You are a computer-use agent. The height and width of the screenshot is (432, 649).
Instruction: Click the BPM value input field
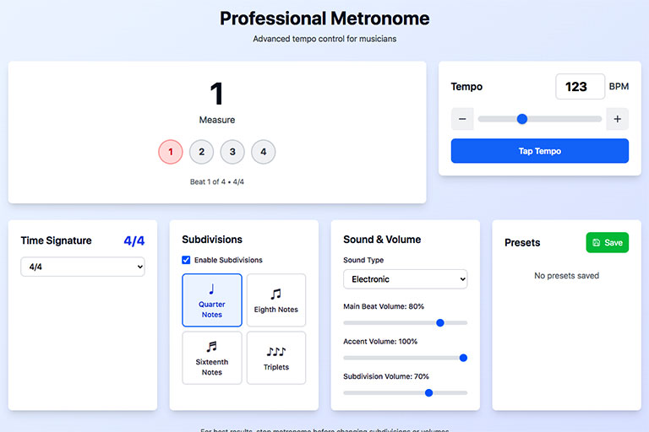580,86
